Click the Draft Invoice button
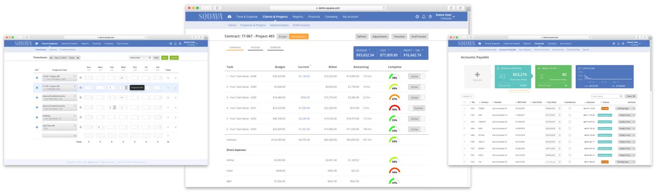The width and height of the screenshot is (656, 194). [x=418, y=37]
